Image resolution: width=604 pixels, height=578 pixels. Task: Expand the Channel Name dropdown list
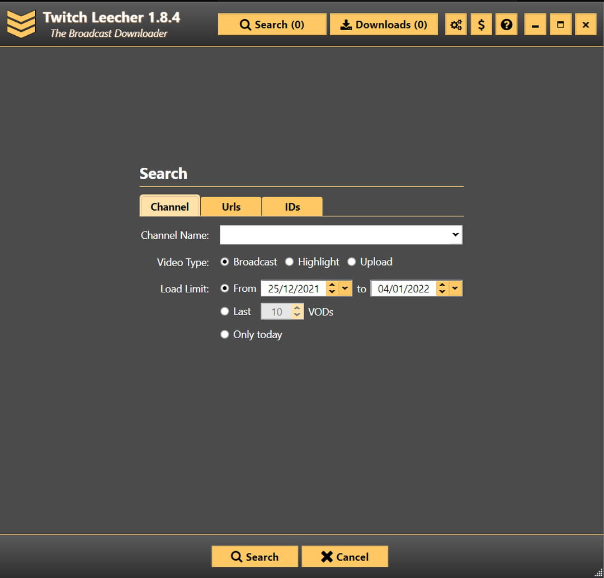coord(455,235)
